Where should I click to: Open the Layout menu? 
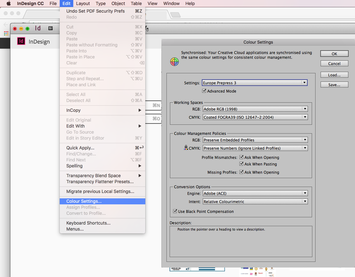[83, 3]
